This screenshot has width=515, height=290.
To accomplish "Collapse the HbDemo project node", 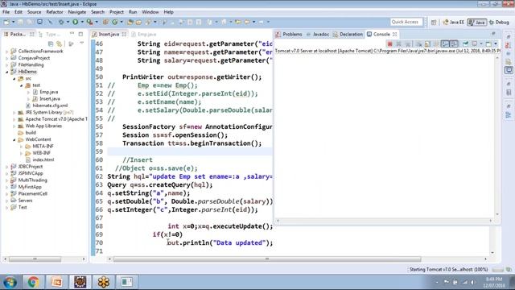I will pyautogui.click(x=7, y=72).
